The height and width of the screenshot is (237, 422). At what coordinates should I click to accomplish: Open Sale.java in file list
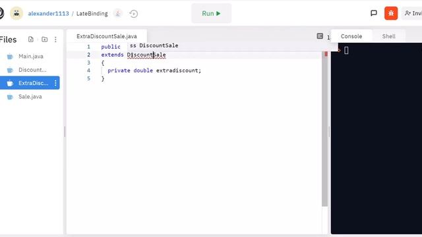click(30, 97)
